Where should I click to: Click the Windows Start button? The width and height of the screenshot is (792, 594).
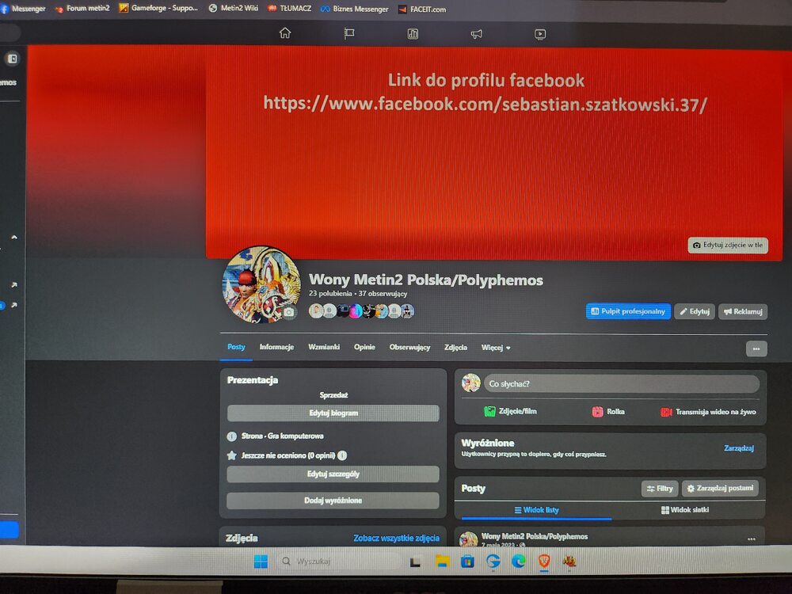261,562
